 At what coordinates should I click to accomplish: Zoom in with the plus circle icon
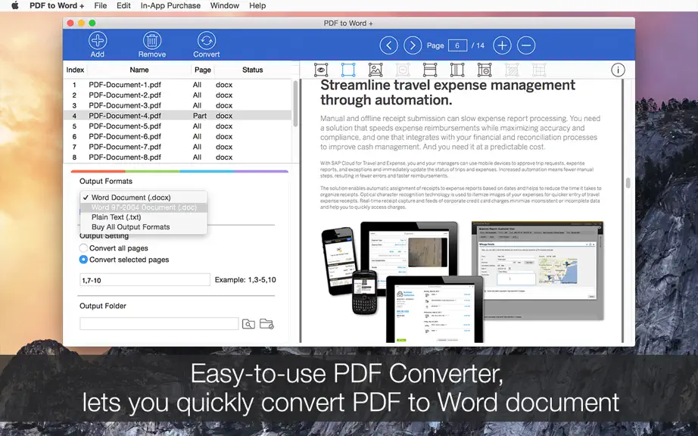pyautogui.click(x=502, y=45)
